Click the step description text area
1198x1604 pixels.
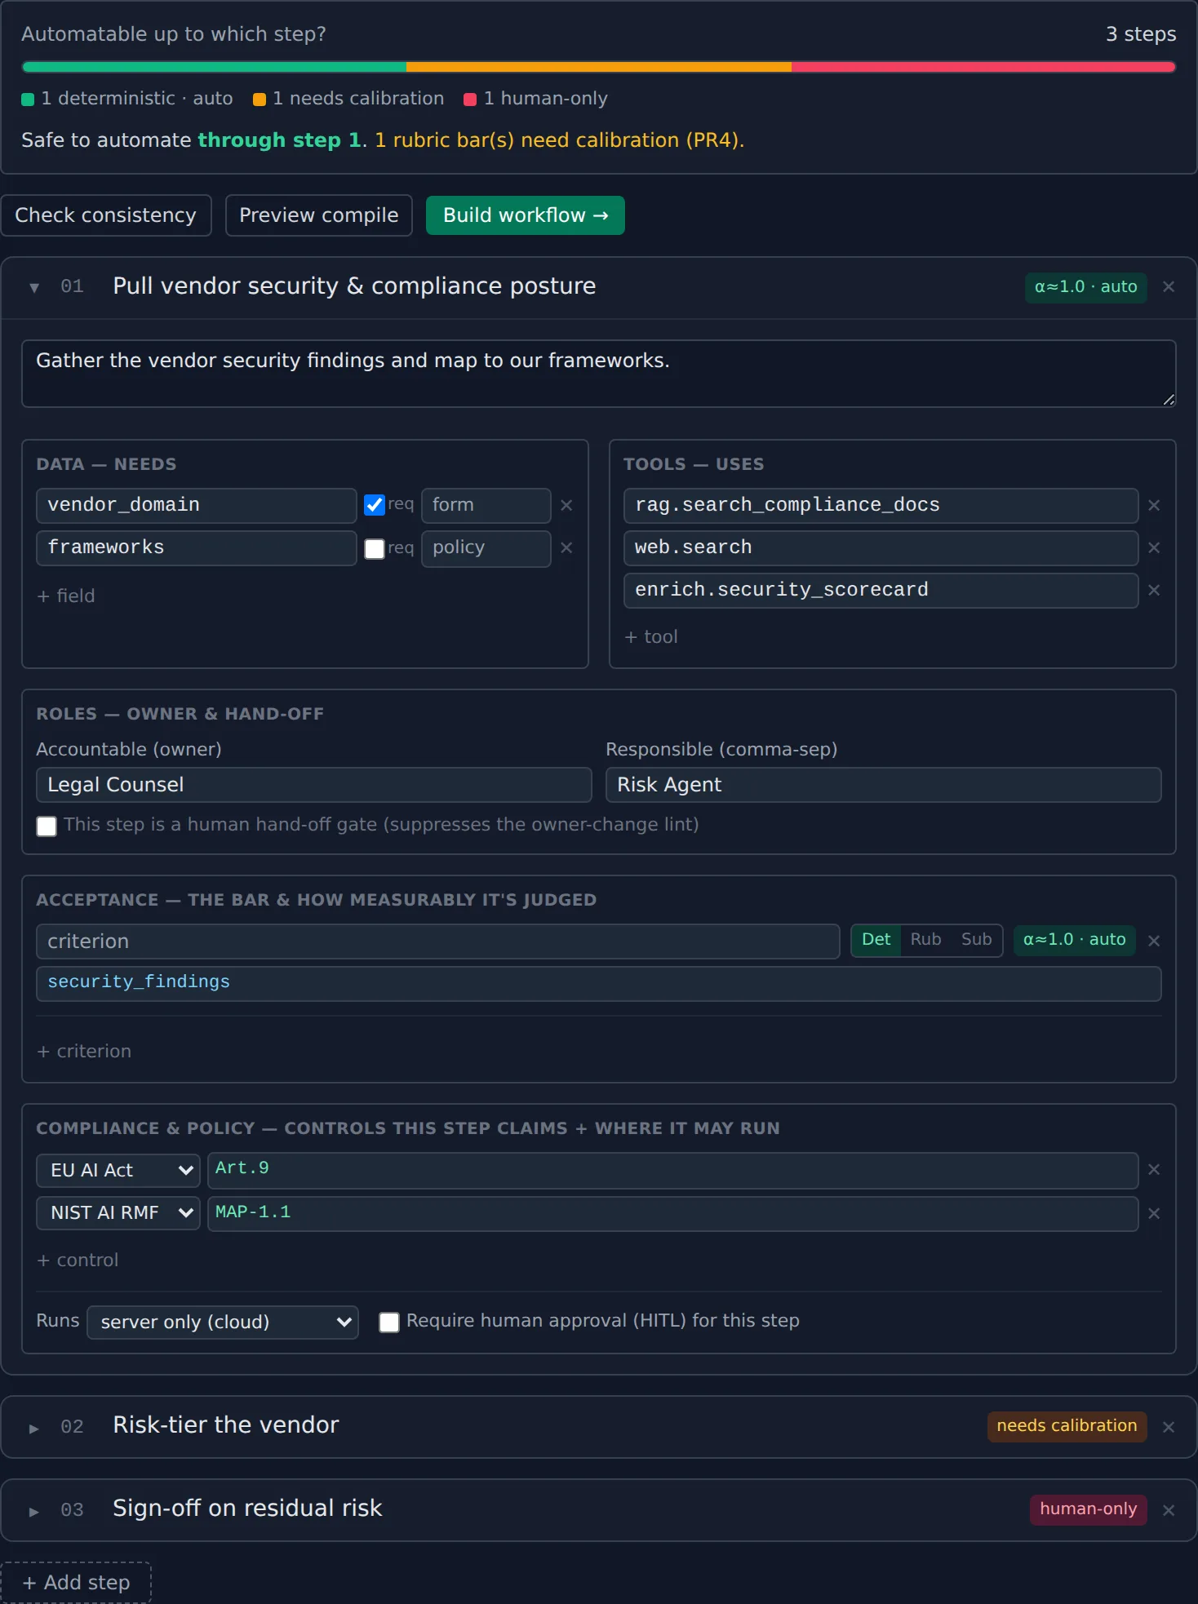pyautogui.click(x=599, y=374)
